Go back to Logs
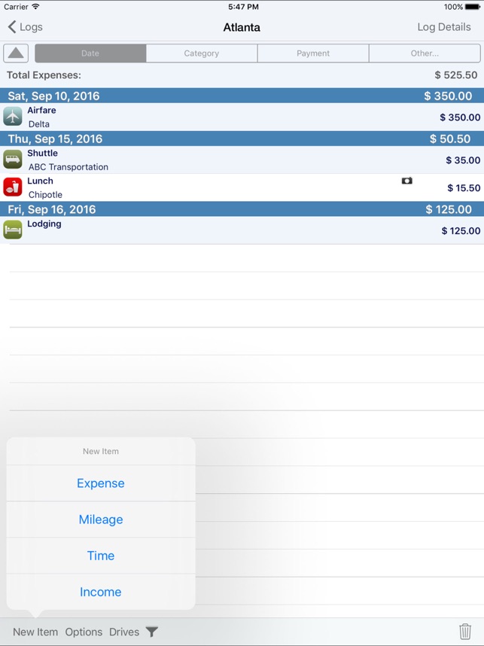This screenshot has height=646, width=484. click(26, 27)
